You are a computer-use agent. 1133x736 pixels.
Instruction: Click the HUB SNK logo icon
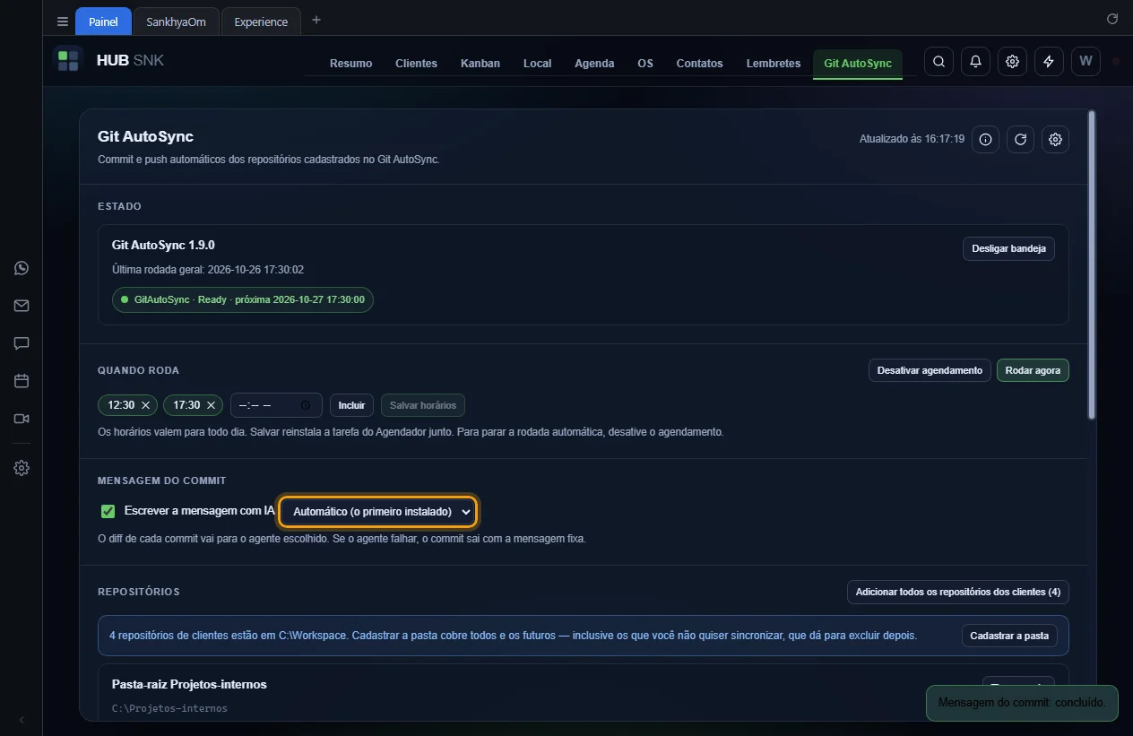coord(68,61)
